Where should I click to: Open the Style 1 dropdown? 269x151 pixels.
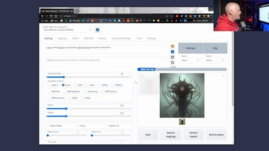click(x=190, y=60)
